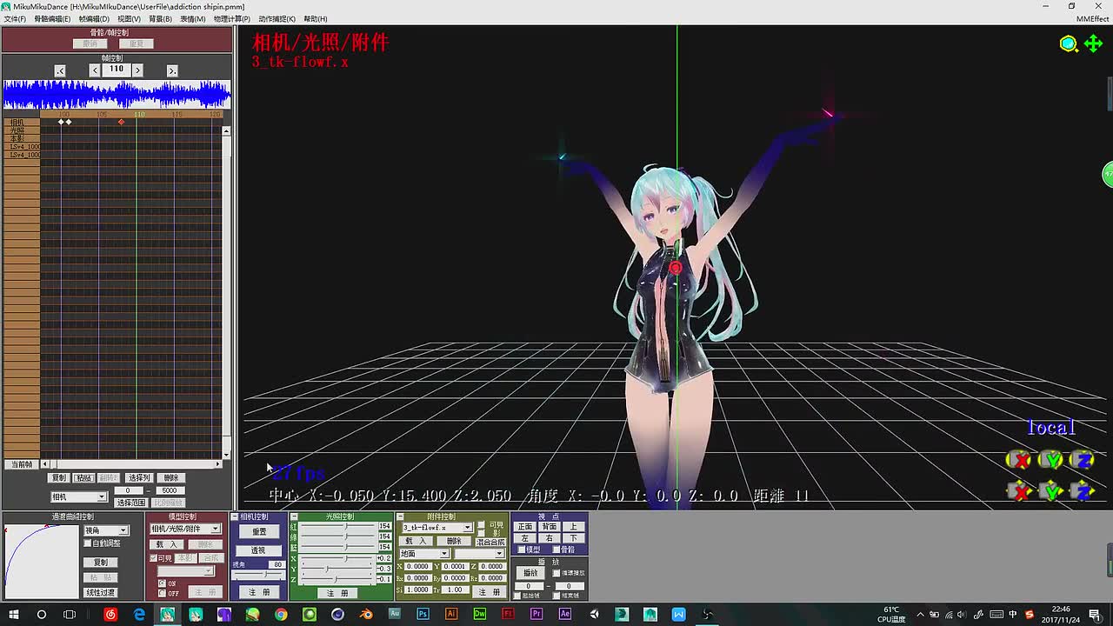1113x626 pixels.
Task: Select the ON radio button
Action: point(162,583)
